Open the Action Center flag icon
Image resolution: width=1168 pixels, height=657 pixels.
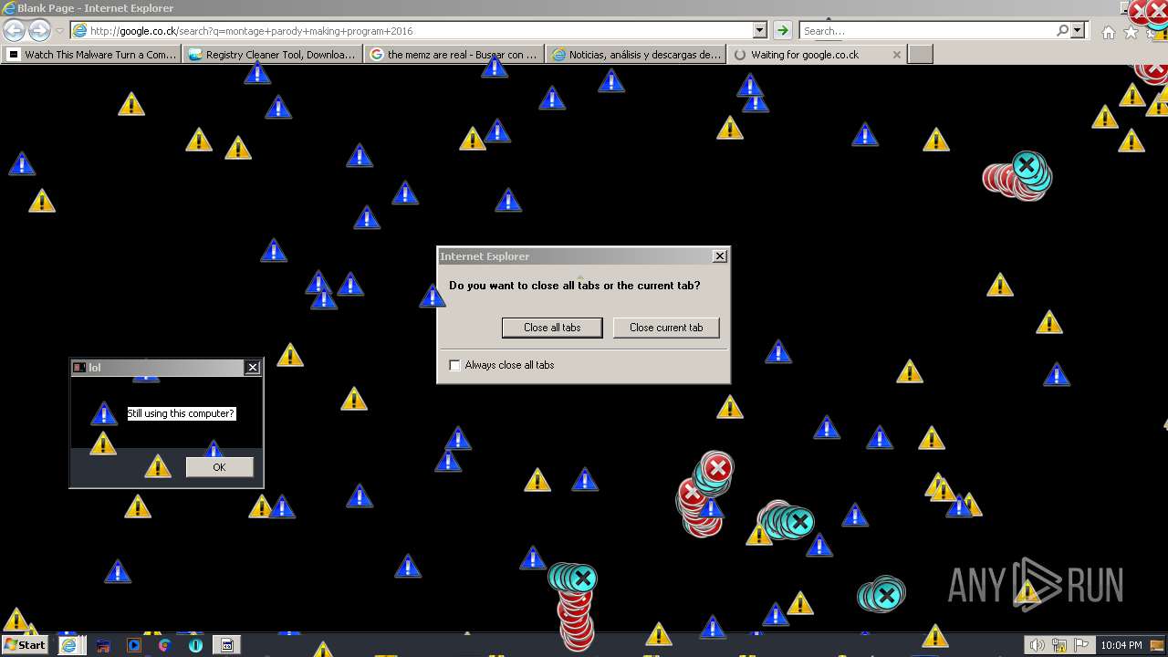1081,645
